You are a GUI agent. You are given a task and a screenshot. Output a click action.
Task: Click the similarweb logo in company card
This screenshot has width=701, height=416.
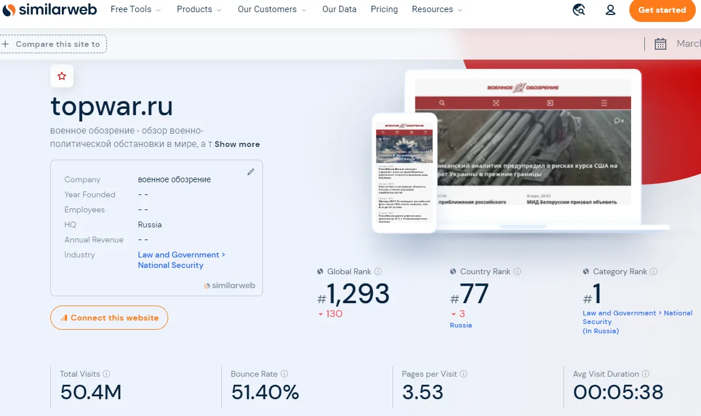(x=229, y=285)
